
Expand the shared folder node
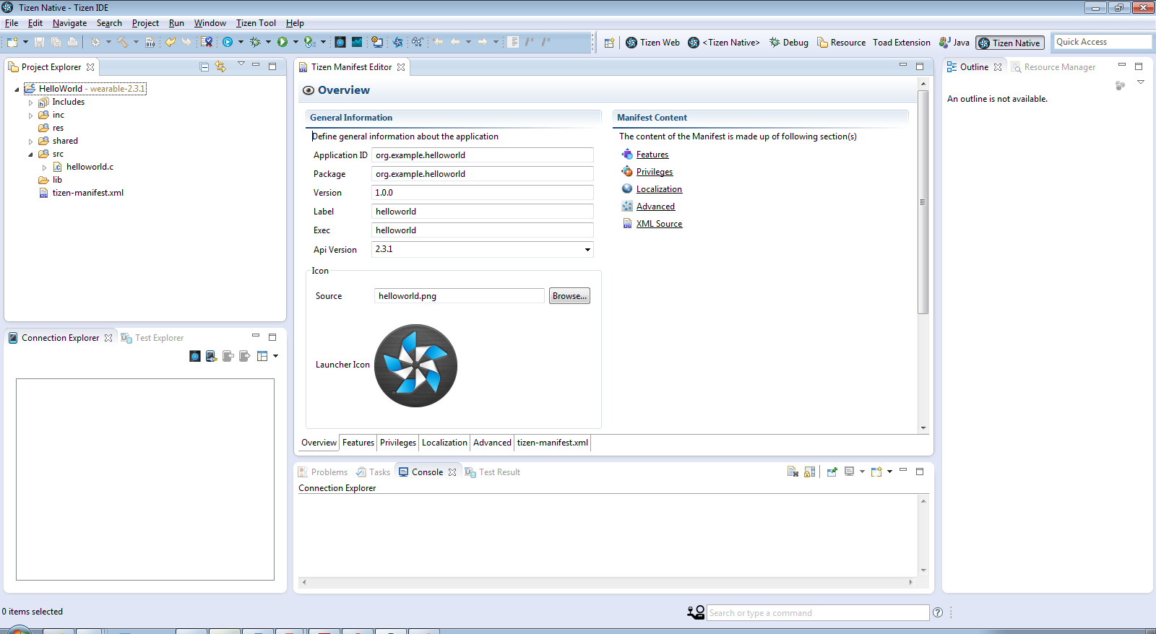[x=30, y=142]
